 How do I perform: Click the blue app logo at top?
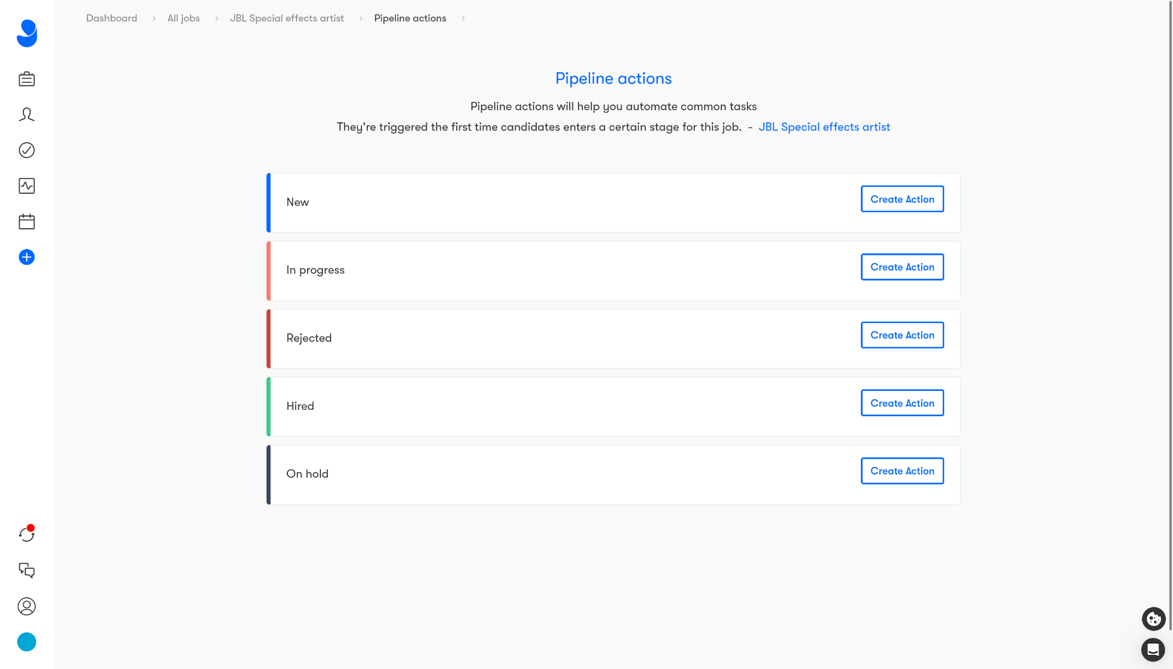pos(27,33)
